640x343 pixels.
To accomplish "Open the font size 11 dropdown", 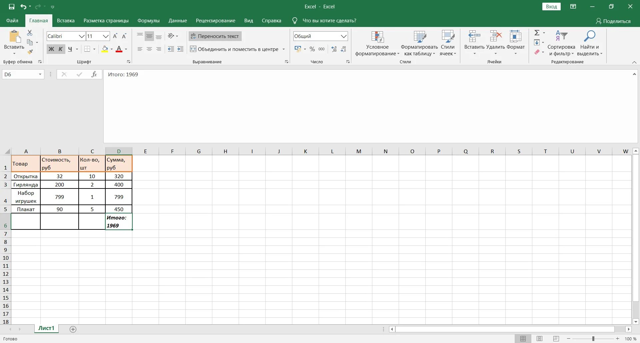I will [106, 36].
